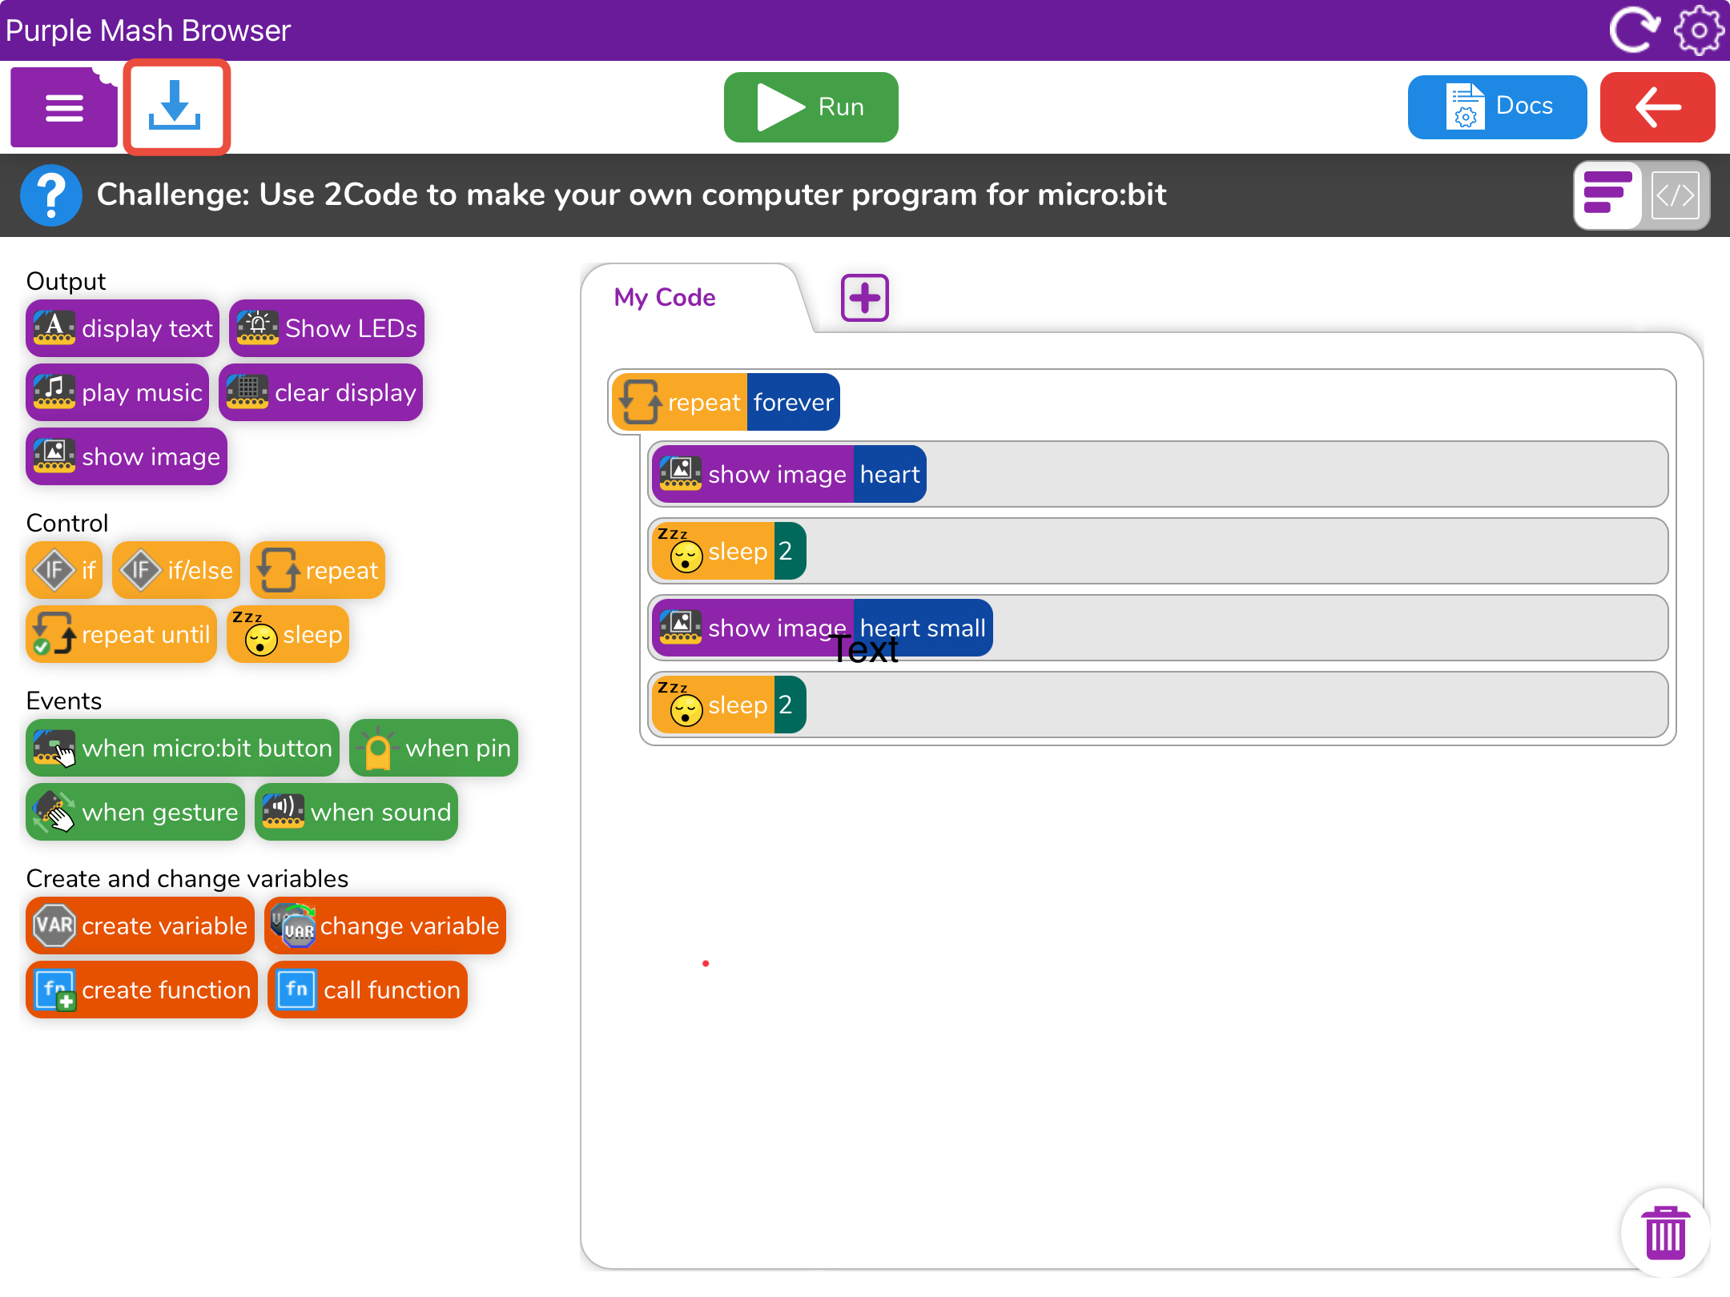1730x1297 pixels.
Task: Change the 'heart' image selection
Action: 889,475
